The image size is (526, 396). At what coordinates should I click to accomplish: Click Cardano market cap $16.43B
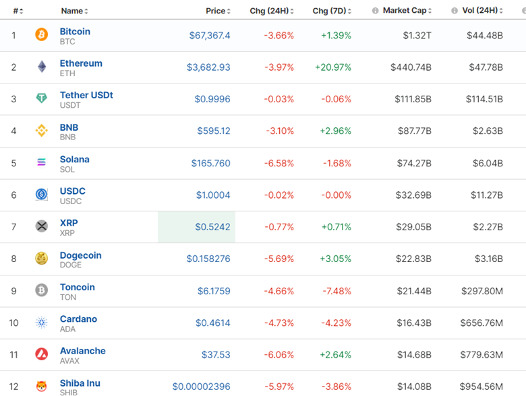click(414, 323)
